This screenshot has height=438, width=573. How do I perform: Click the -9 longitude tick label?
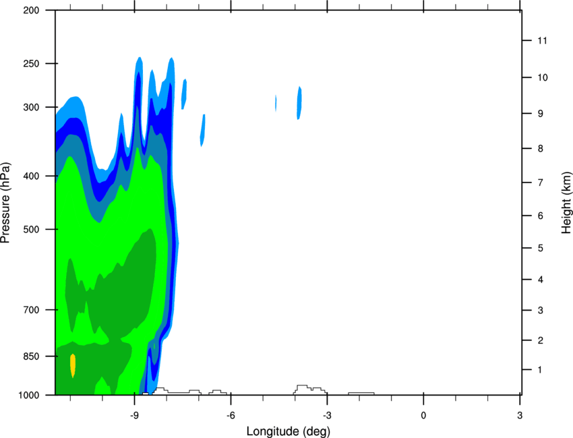[134, 415]
